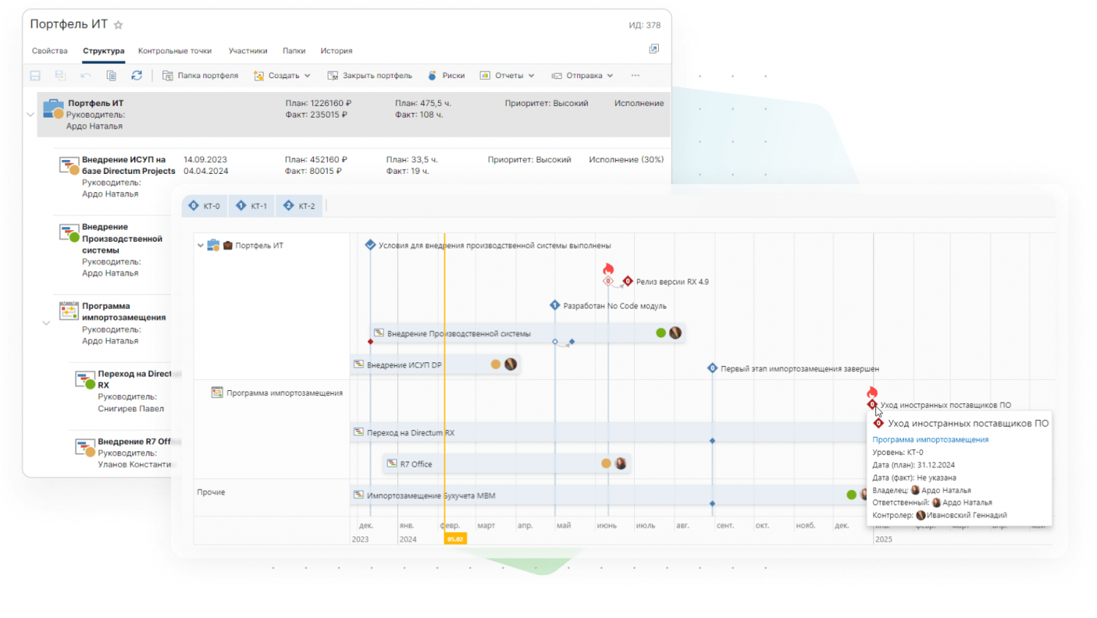This screenshot has height=618, width=1097.
Task: Click the refresh icon in the toolbar
Action: pos(137,75)
